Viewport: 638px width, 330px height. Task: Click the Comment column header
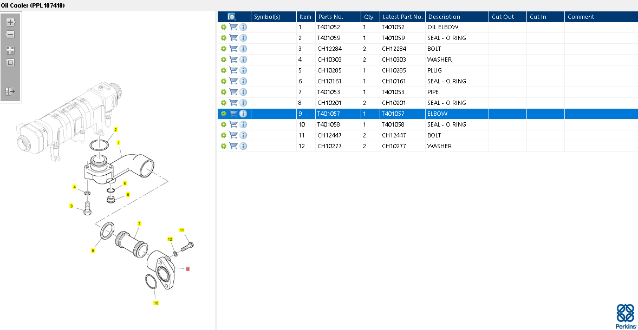pos(601,17)
